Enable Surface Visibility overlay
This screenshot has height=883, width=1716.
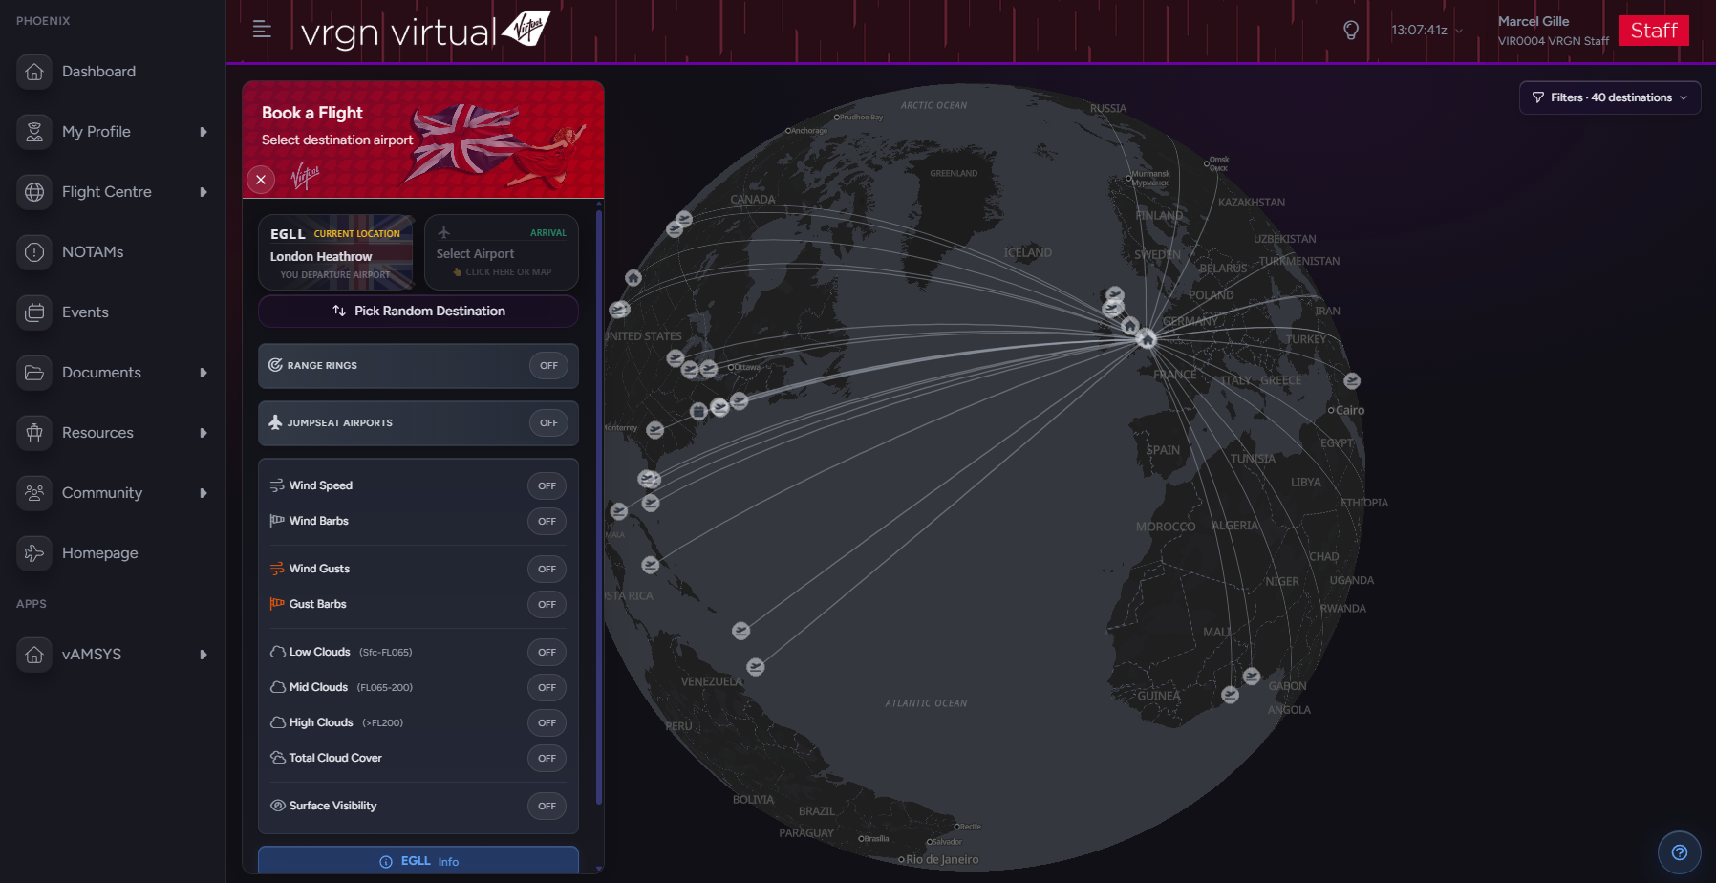(x=547, y=807)
